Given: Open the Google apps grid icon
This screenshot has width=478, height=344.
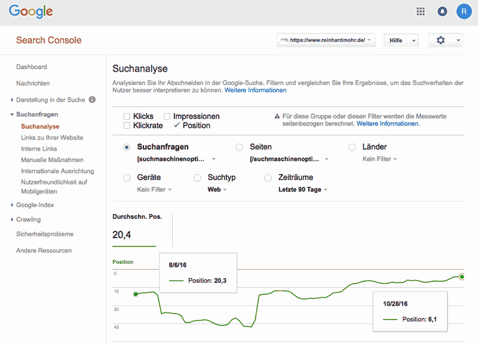Looking at the screenshot, I should (421, 11).
